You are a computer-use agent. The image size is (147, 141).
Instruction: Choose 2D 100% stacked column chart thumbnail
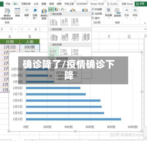tap(75, 22)
